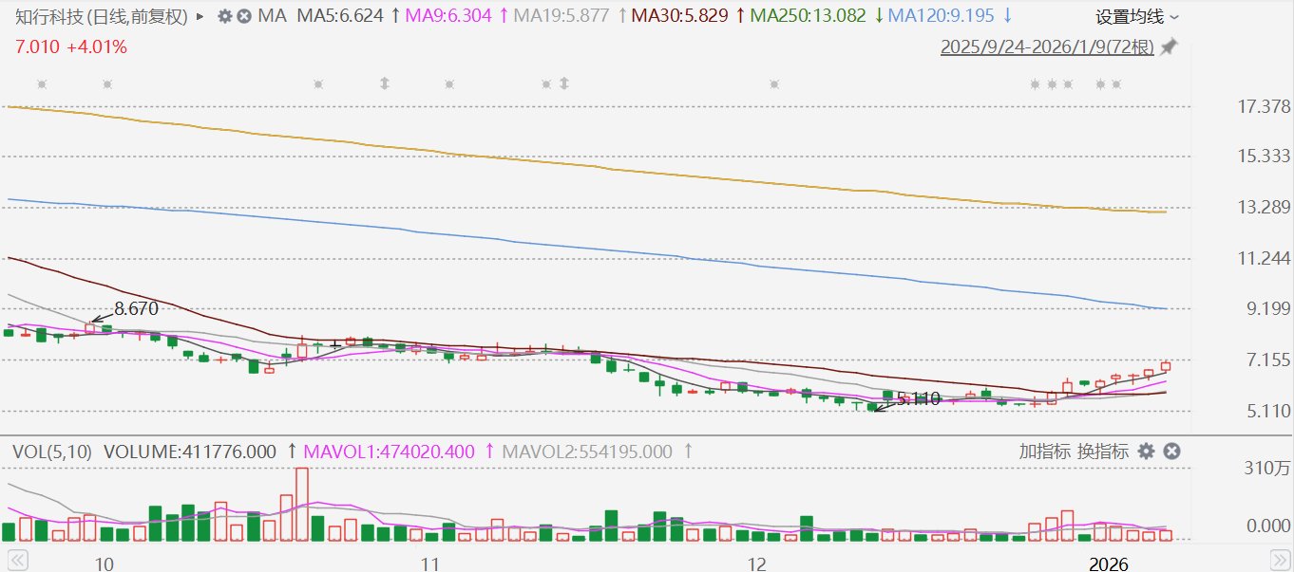Click the 2026 label on the time axis
The width and height of the screenshot is (1294, 572).
coord(1108,564)
